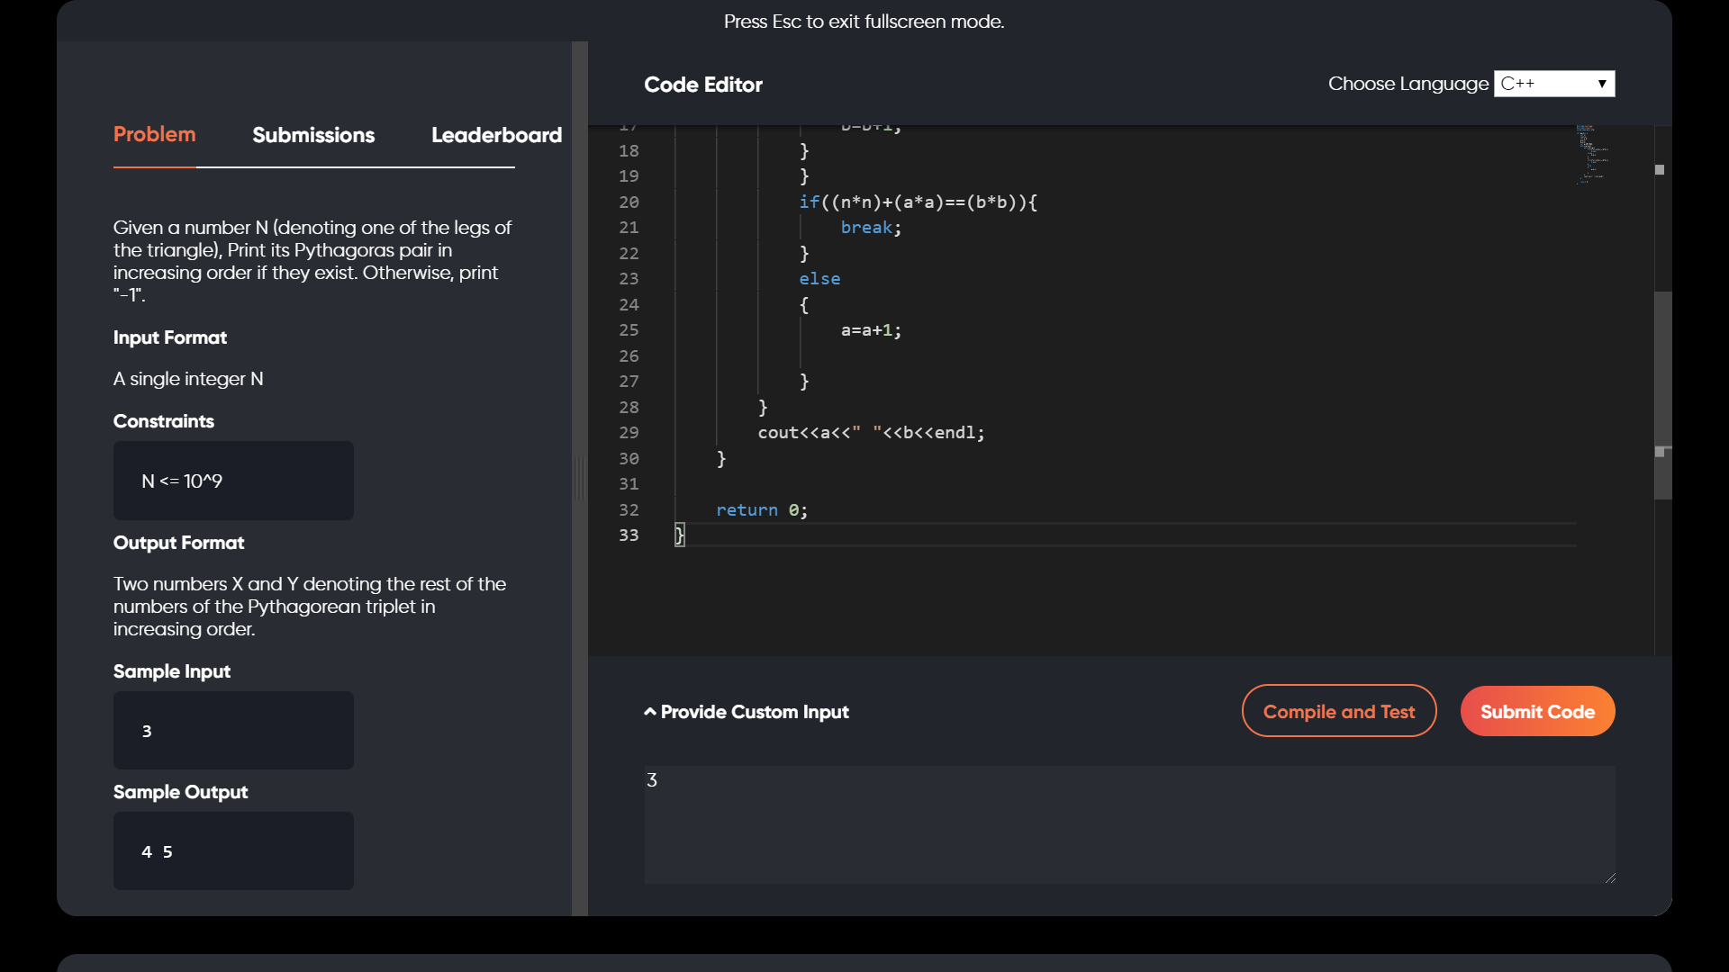Click the Sample Input box showing 3
This screenshot has width=1729, height=972.
point(233,730)
